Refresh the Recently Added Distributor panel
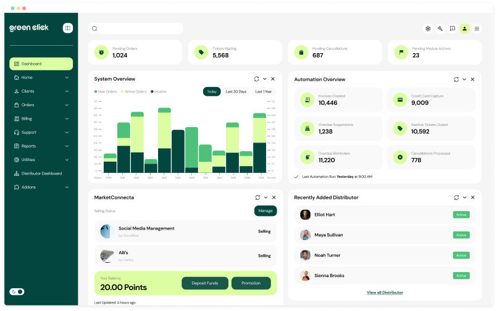497x311 pixels. pyautogui.click(x=456, y=197)
